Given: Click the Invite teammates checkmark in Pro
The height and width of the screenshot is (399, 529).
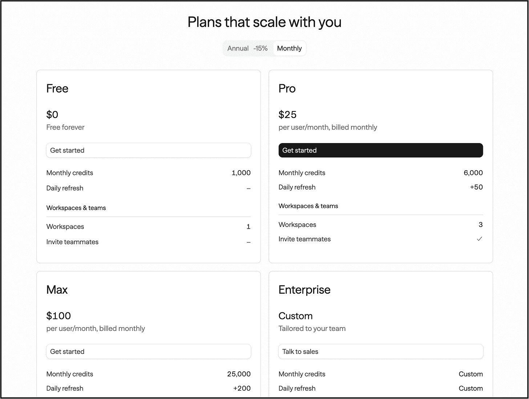Looking at the screenshot, I should [x=479, y=239].
